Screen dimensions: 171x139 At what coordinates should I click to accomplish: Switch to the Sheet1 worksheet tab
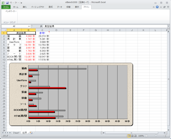(16, 133)
